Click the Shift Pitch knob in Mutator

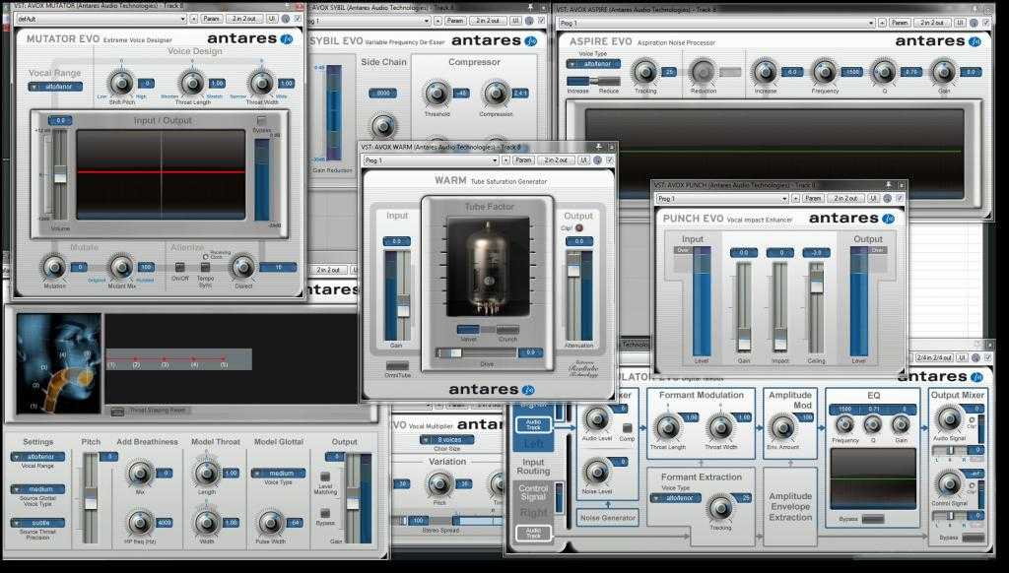(x=120, y=83)
